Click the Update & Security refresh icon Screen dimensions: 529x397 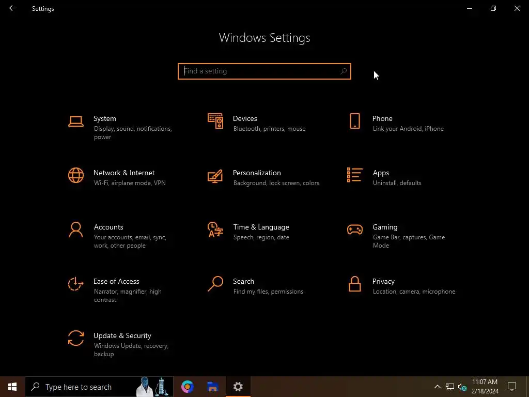[76, 338]
